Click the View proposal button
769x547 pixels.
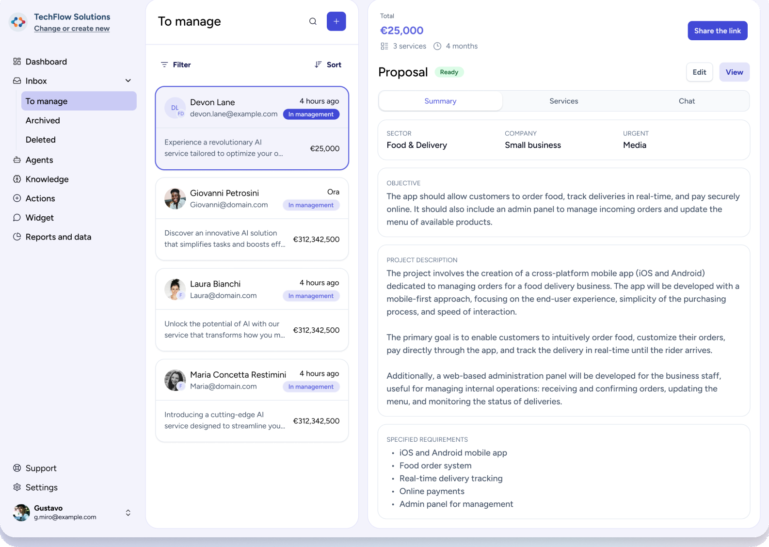734,72
